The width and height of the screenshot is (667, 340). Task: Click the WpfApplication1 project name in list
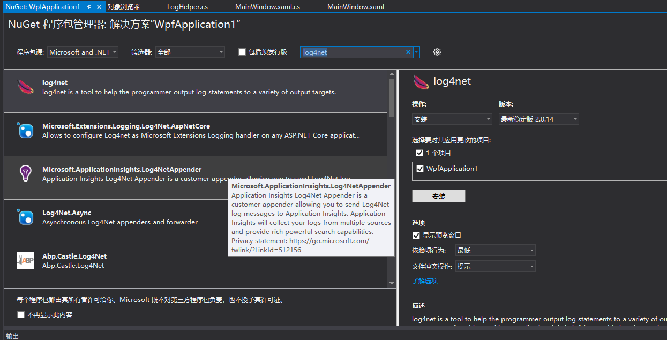pos(452,168)
